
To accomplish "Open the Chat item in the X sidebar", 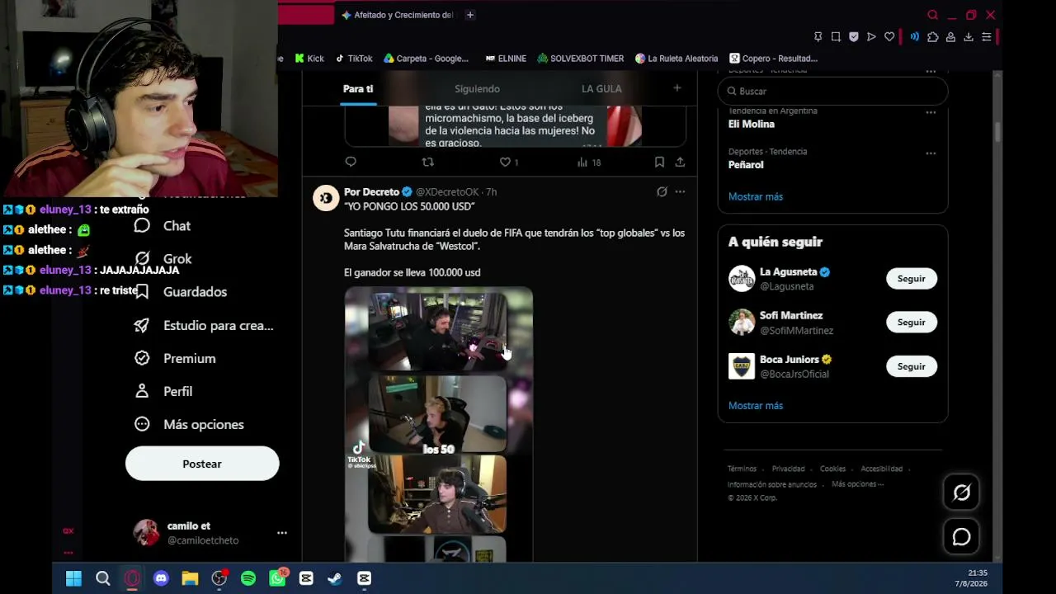I will (x=163, y=226).
